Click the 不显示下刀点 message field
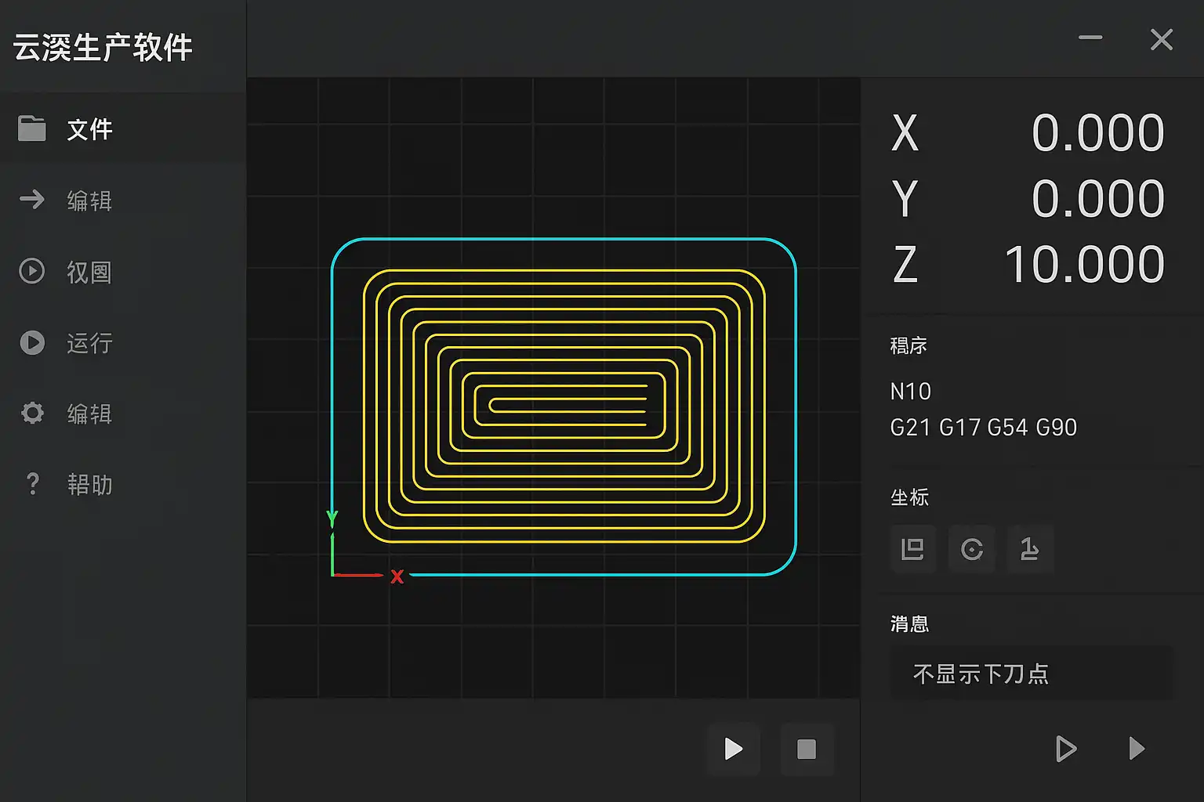 (x=1031, y=674)
